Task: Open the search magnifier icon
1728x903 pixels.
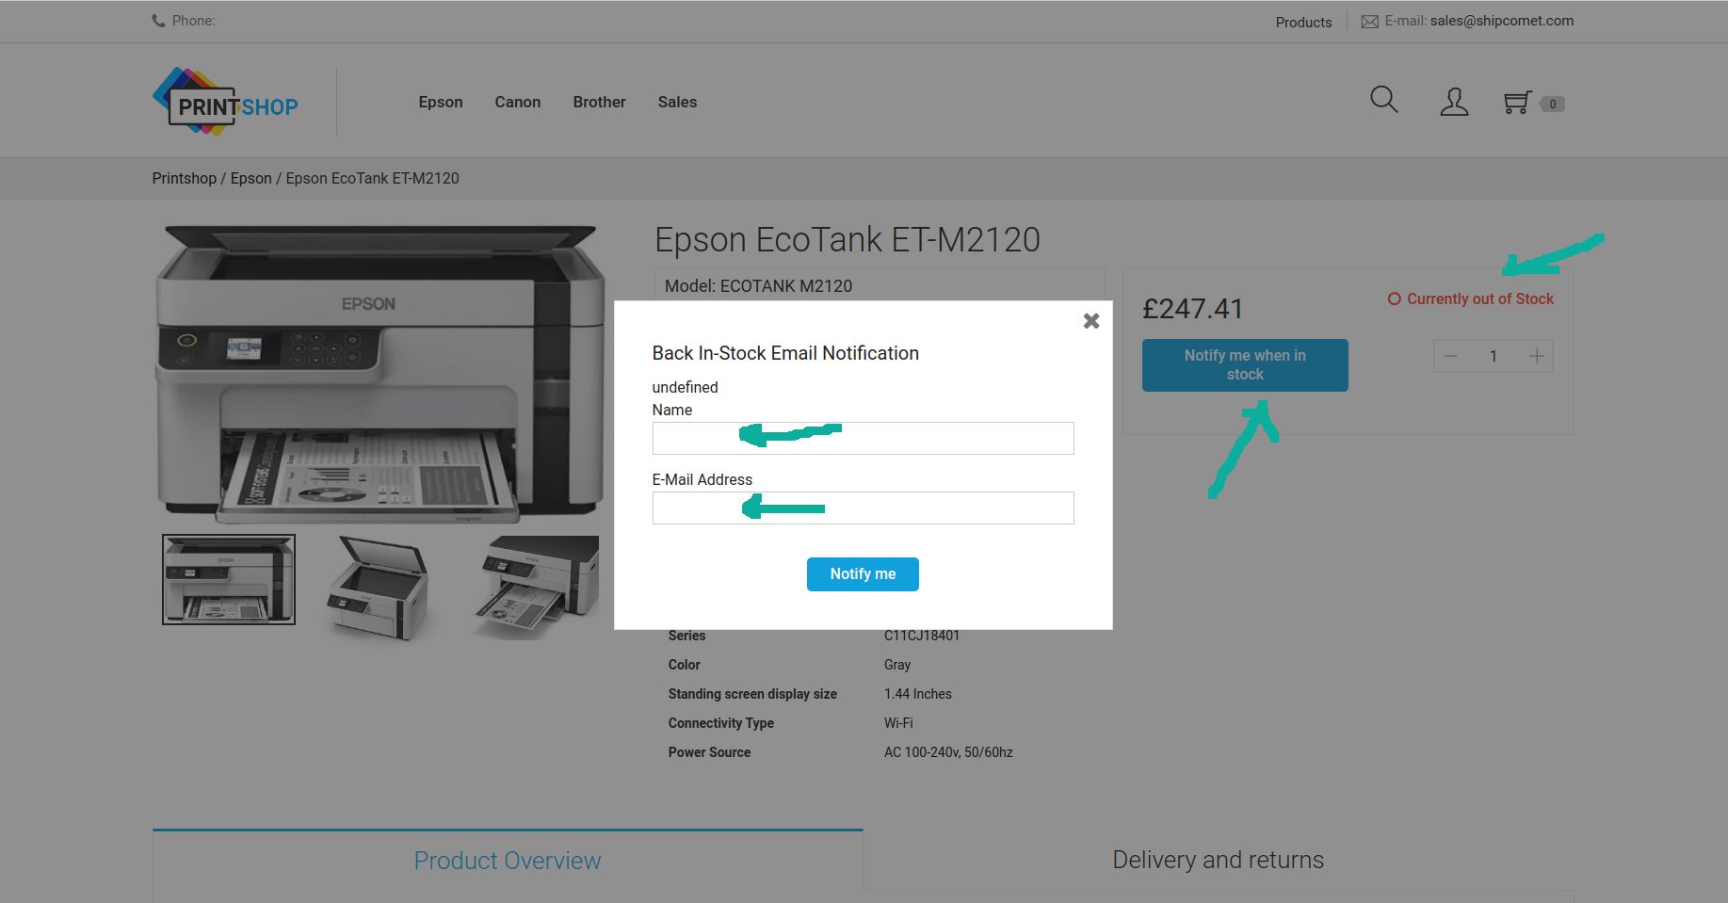Action: [1383, 99]
